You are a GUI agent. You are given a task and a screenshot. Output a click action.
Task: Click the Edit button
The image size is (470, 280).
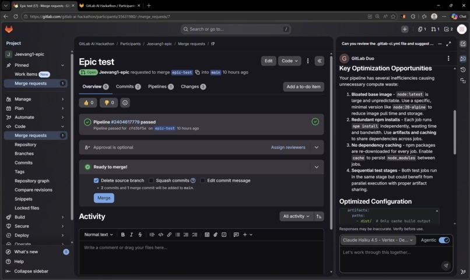[x=269, y=61]
